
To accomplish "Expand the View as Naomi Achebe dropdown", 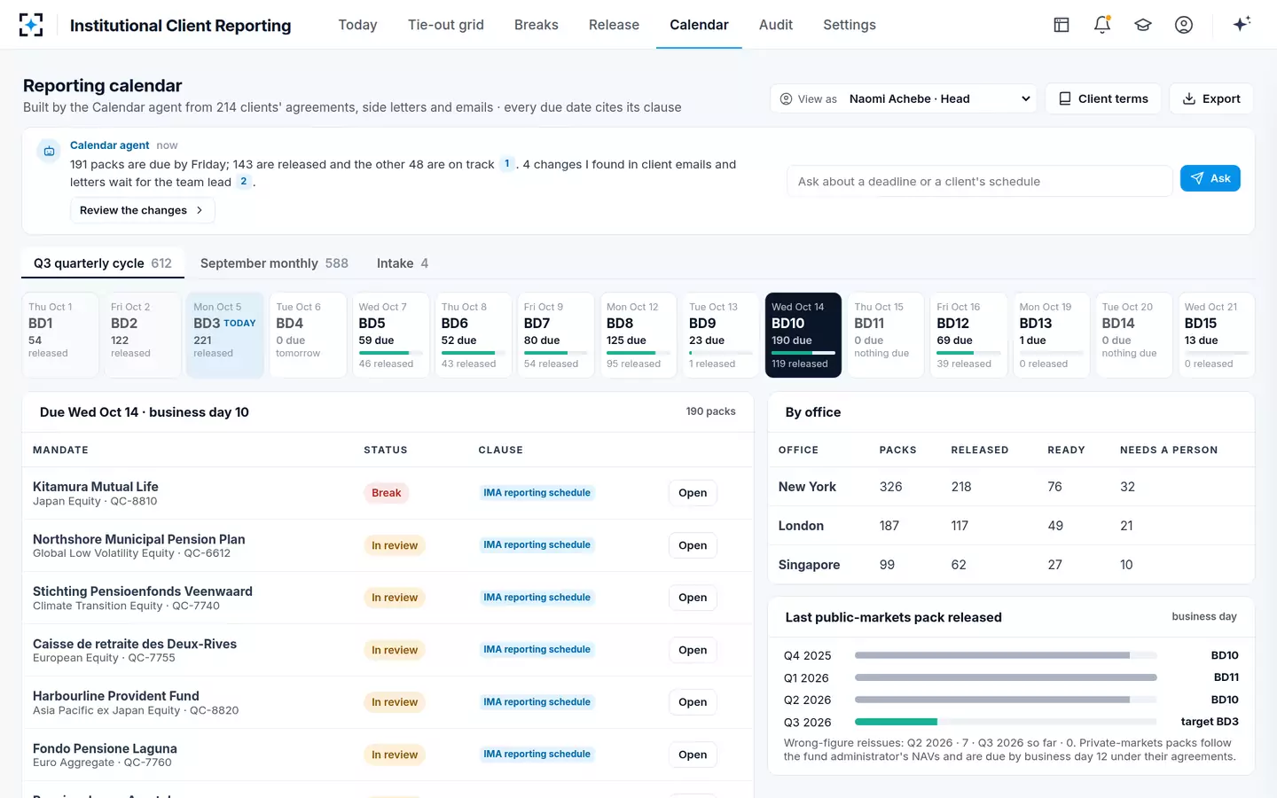I will point(904,98).
